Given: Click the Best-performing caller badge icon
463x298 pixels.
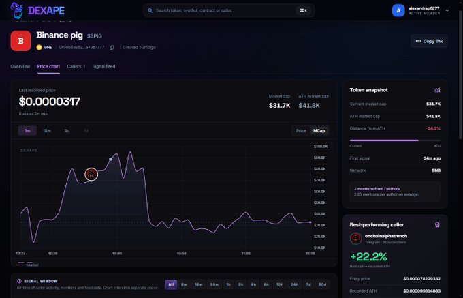Looking at the screenshot, I should 437,224.
